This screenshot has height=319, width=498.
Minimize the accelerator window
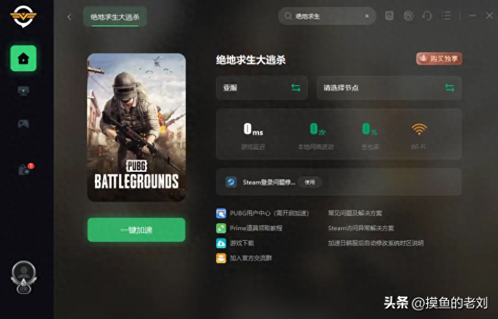coord(472,15)
